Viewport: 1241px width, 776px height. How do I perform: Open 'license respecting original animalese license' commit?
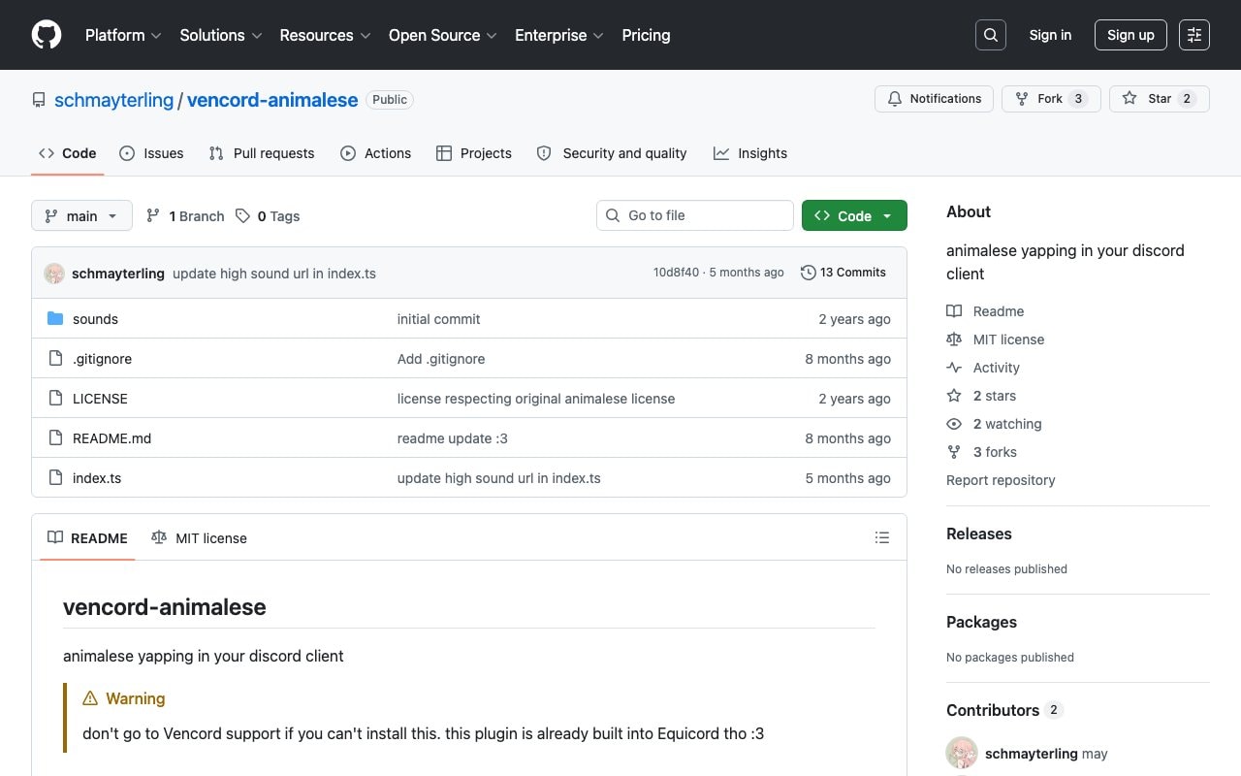(x=536, y=399)
